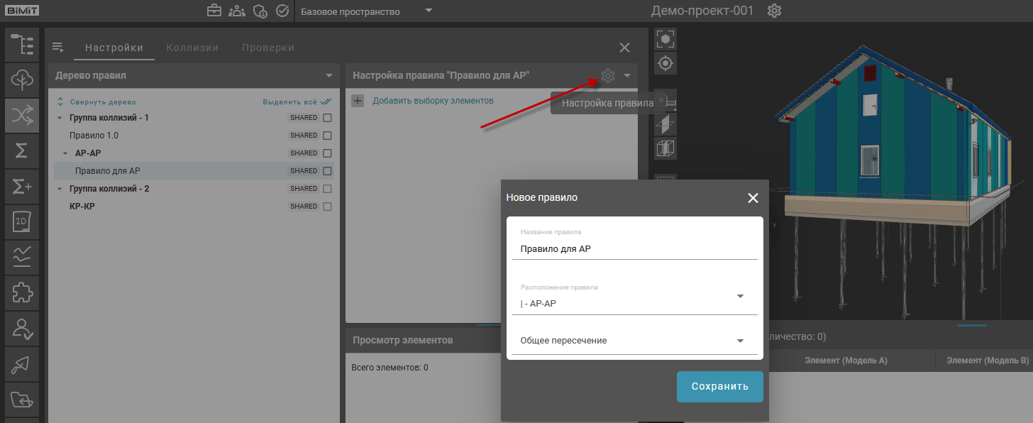Open the Общее пересечение dropdown
This screenshot has height=423, width=1033.
pos(740,341)
